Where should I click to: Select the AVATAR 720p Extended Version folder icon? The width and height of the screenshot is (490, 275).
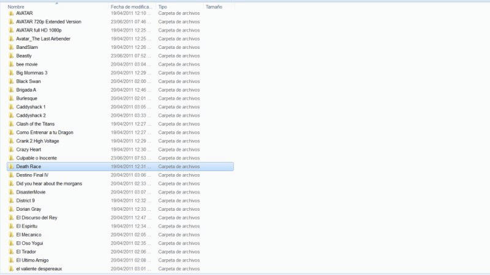pyautogui.click(x=11, y=21)
